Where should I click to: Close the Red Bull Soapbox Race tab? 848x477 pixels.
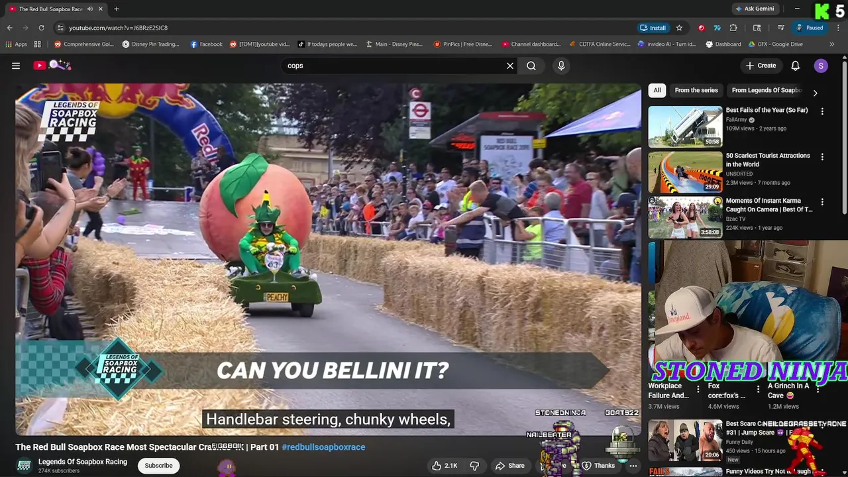click(x=101, y=9)
